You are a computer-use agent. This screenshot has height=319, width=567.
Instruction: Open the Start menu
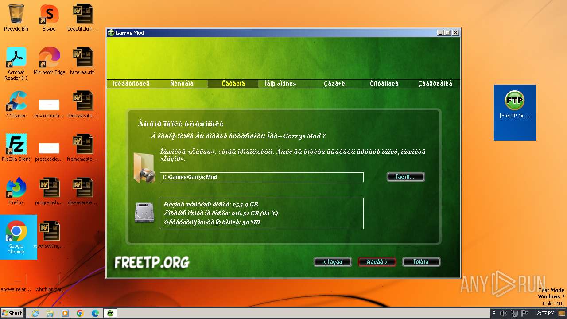coord(12,313)
